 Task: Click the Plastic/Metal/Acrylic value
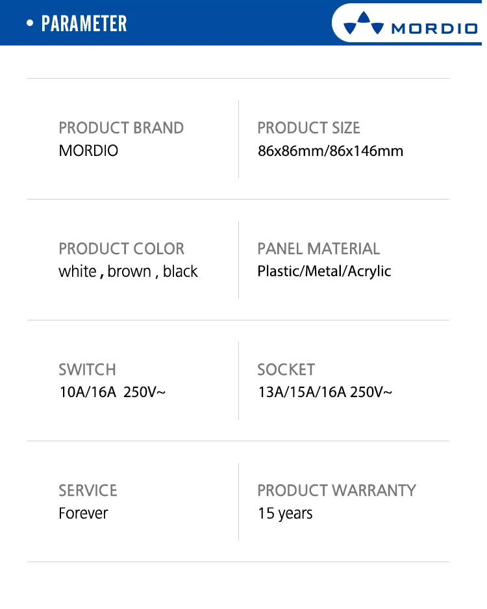point(324,272)
